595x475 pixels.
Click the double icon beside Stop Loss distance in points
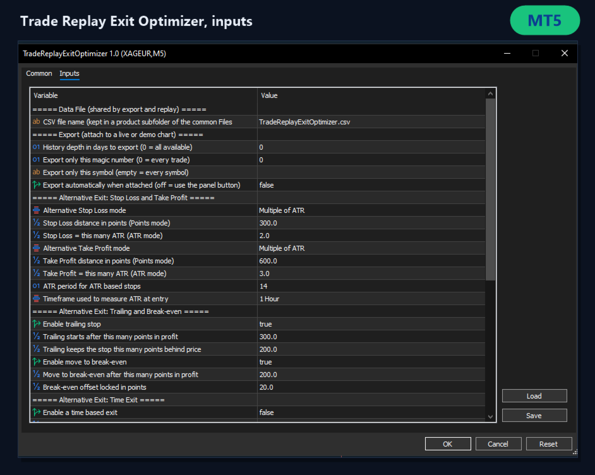[x=37, y=223]
